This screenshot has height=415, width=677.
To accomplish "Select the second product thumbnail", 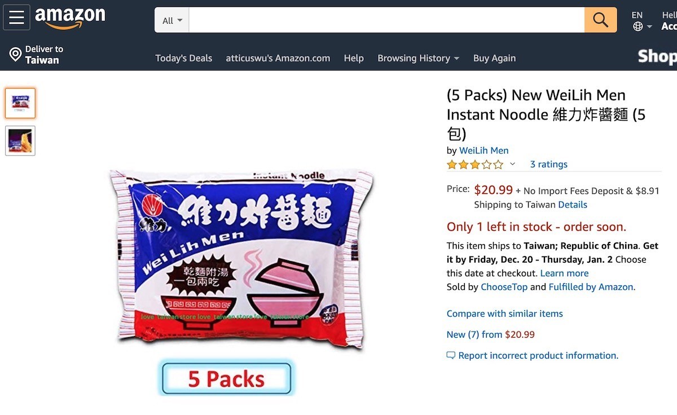I will 20,140.
